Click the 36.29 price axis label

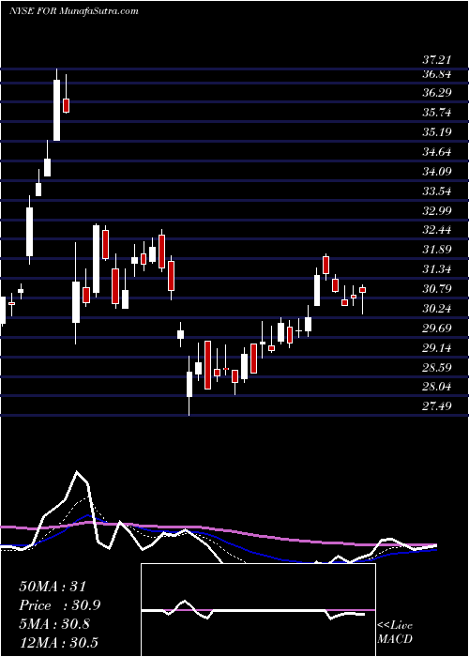pyautogui.click(x=437, y=93)
